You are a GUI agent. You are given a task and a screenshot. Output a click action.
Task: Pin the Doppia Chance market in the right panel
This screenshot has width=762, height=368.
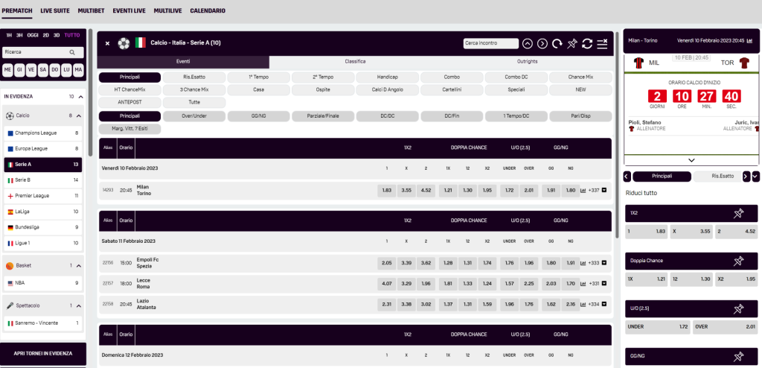pyautogui.click(x=738, y=261)
